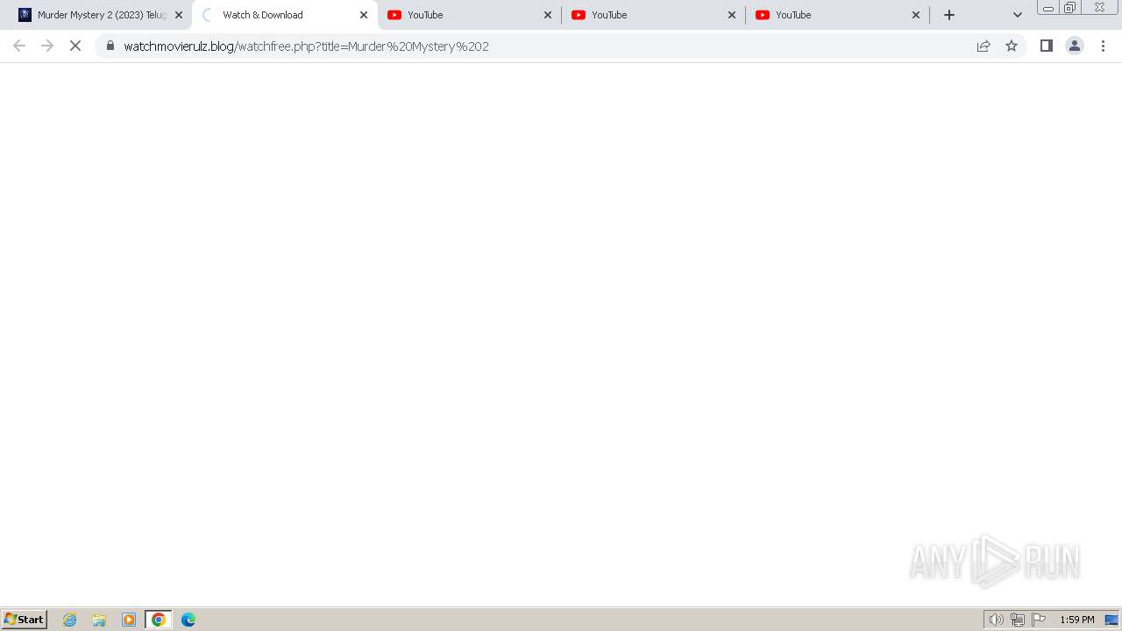Go forward to the next page
This screenshot has width=1122, height=631.
point(47,46)
